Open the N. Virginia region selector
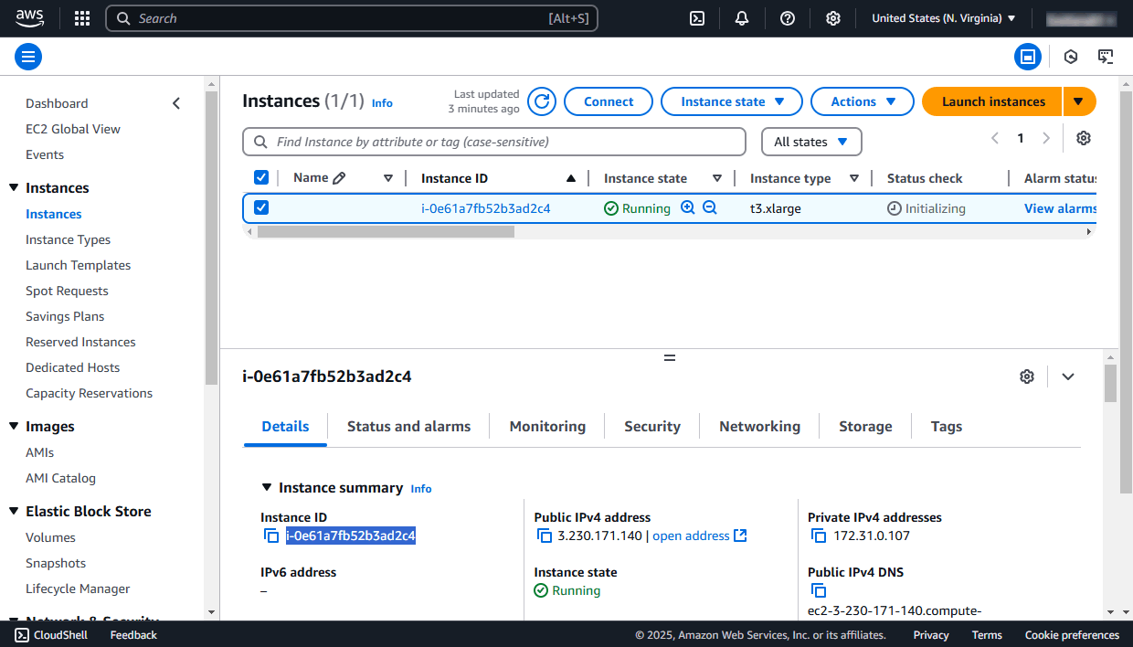1133x647 pixels. tap(942, 16)
